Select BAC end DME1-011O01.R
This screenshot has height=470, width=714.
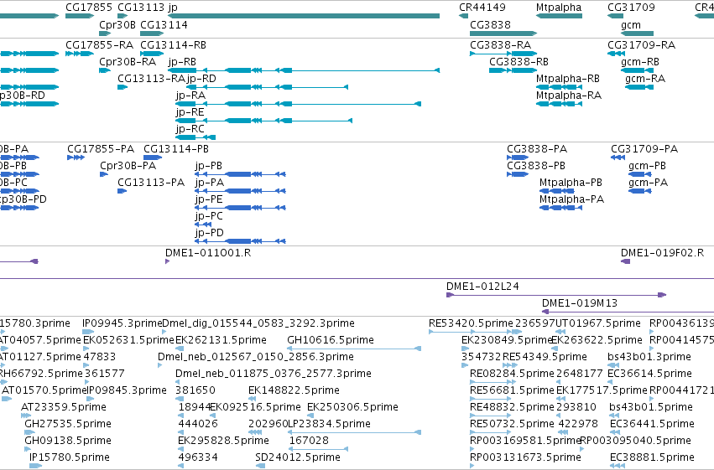coord(168,261)
